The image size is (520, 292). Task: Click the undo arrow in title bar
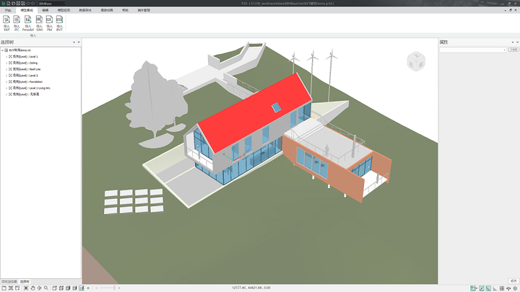click(x=28, y=4)
